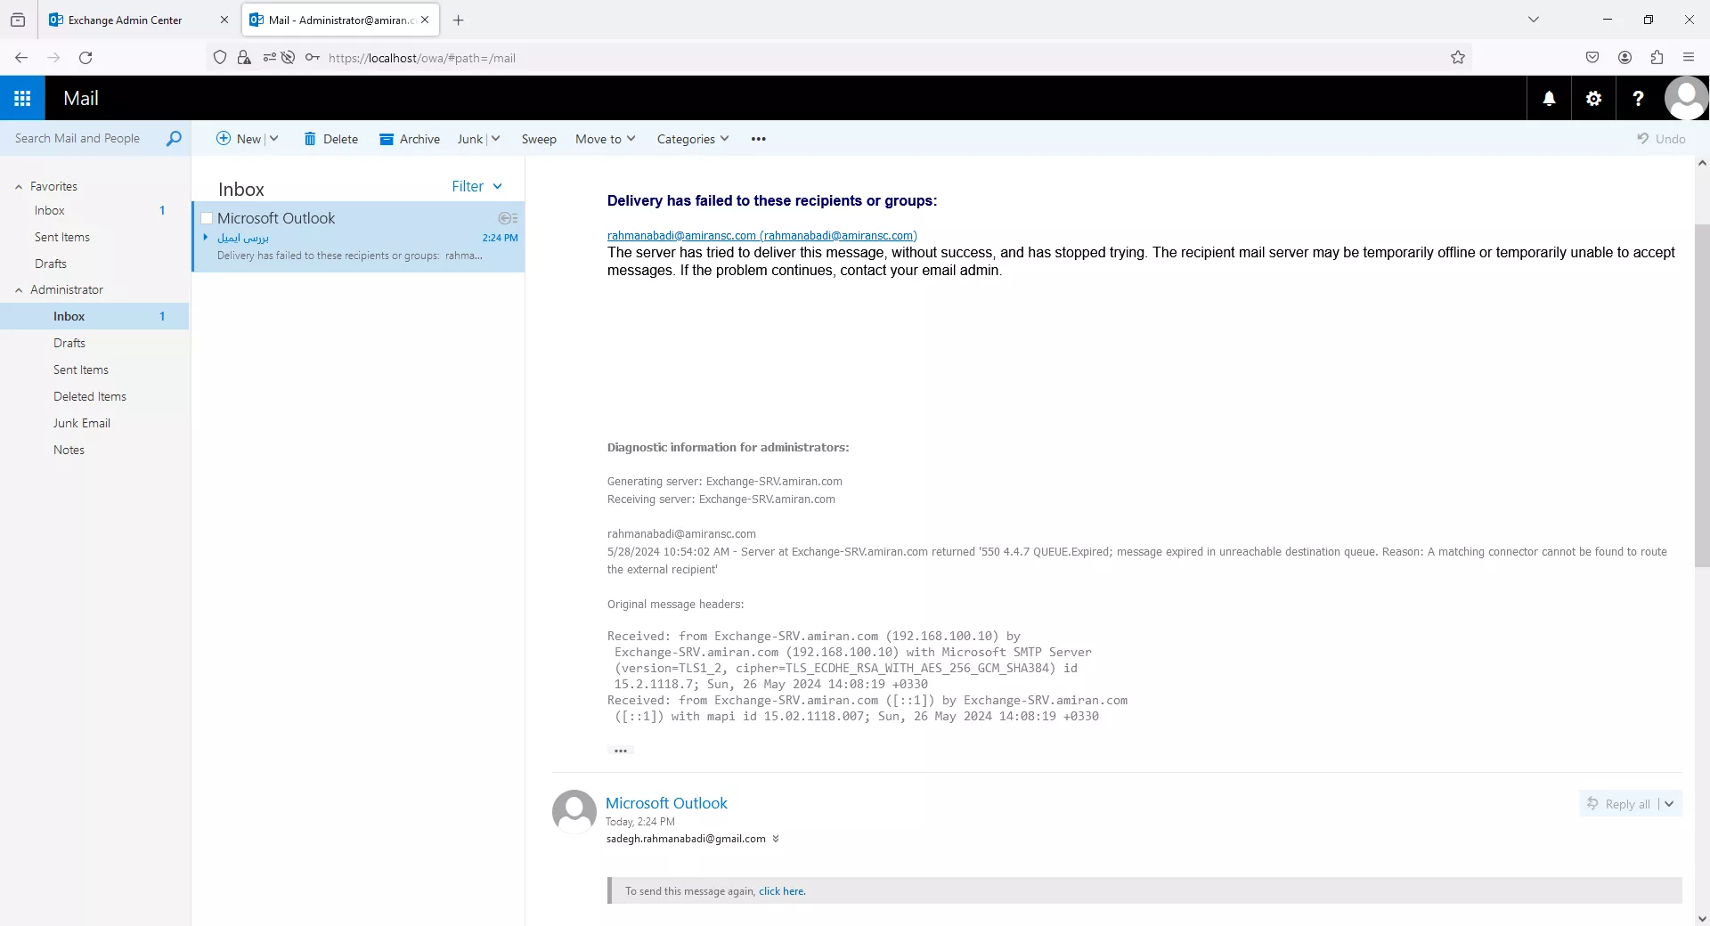Open the list all tabs dropdown
Image resolution: width=1710 pixels, height=926 pixels.
point(1534,20)
